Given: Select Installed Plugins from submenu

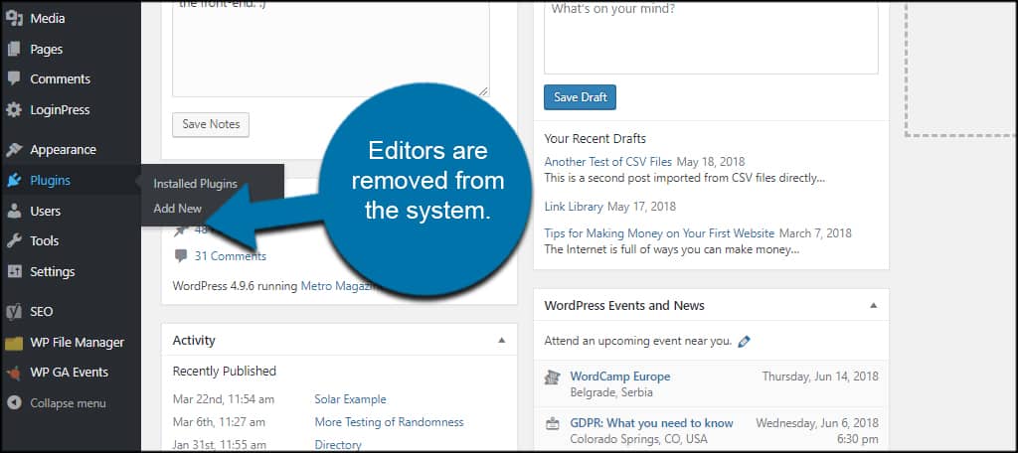Looking at the screenshot, I should (196, 184).
